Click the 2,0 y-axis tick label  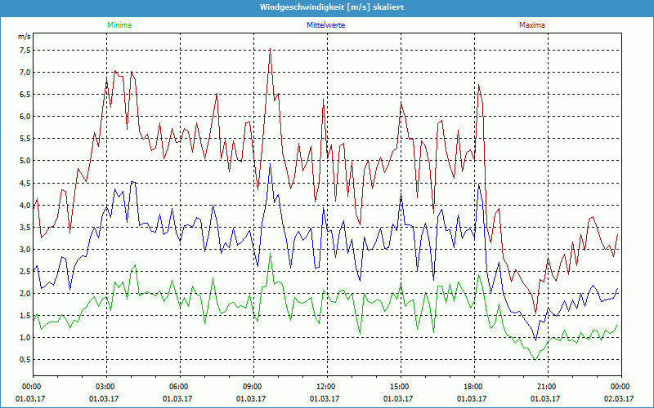pyautogui.click(x=25, y=294)
